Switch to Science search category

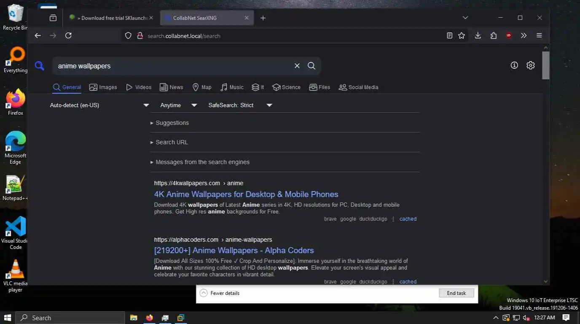click(x=286, y=87)
